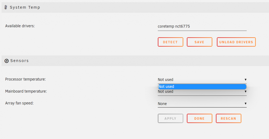Click the DONE button
The width and height of the screenshot is (269, 139).
tap(199, 119)
